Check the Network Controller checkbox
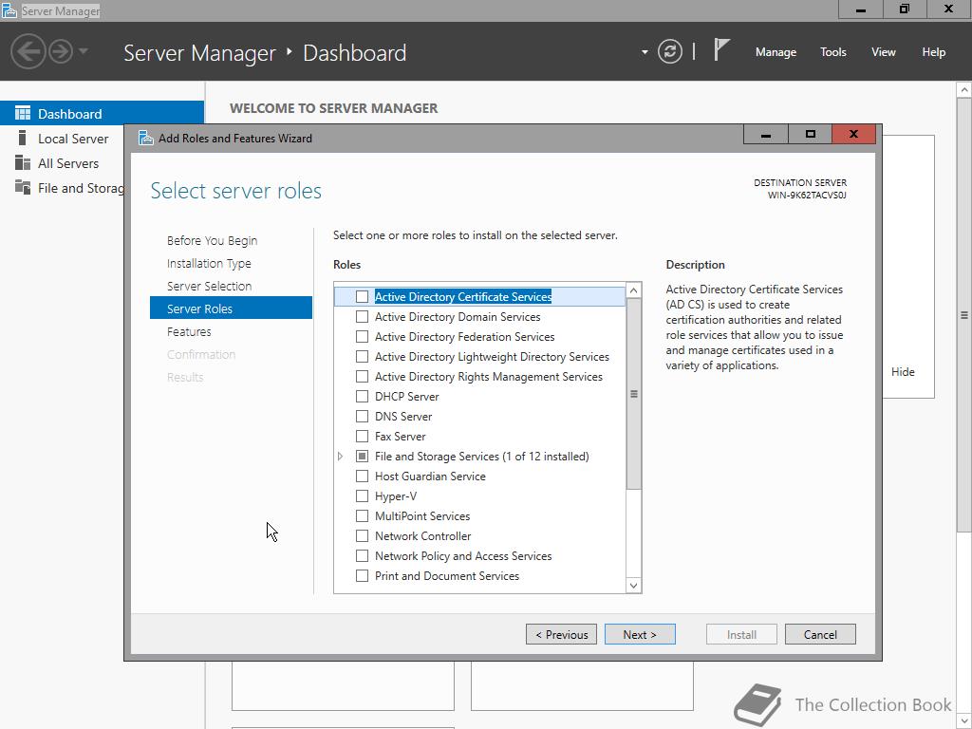The image size is (972, 729). tap(362, 535)
